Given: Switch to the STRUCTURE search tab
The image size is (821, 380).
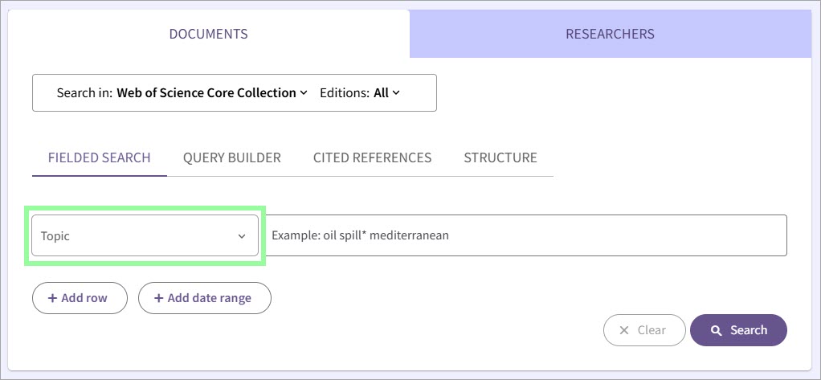Looking at the screenshot, I should (500, 157).
